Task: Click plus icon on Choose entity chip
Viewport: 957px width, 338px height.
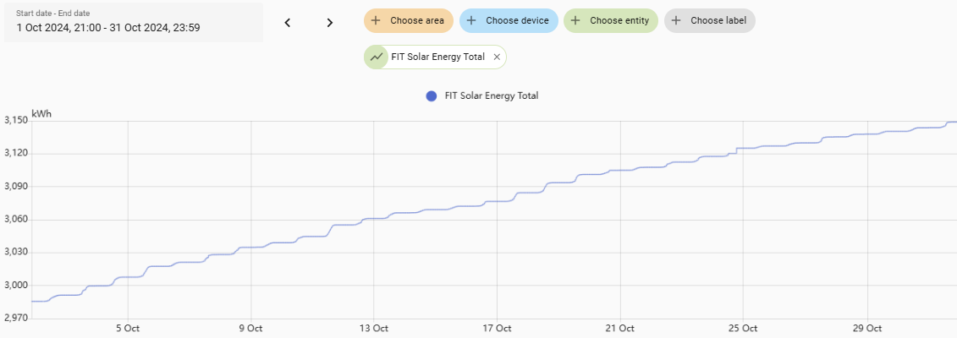Action: 576,20
